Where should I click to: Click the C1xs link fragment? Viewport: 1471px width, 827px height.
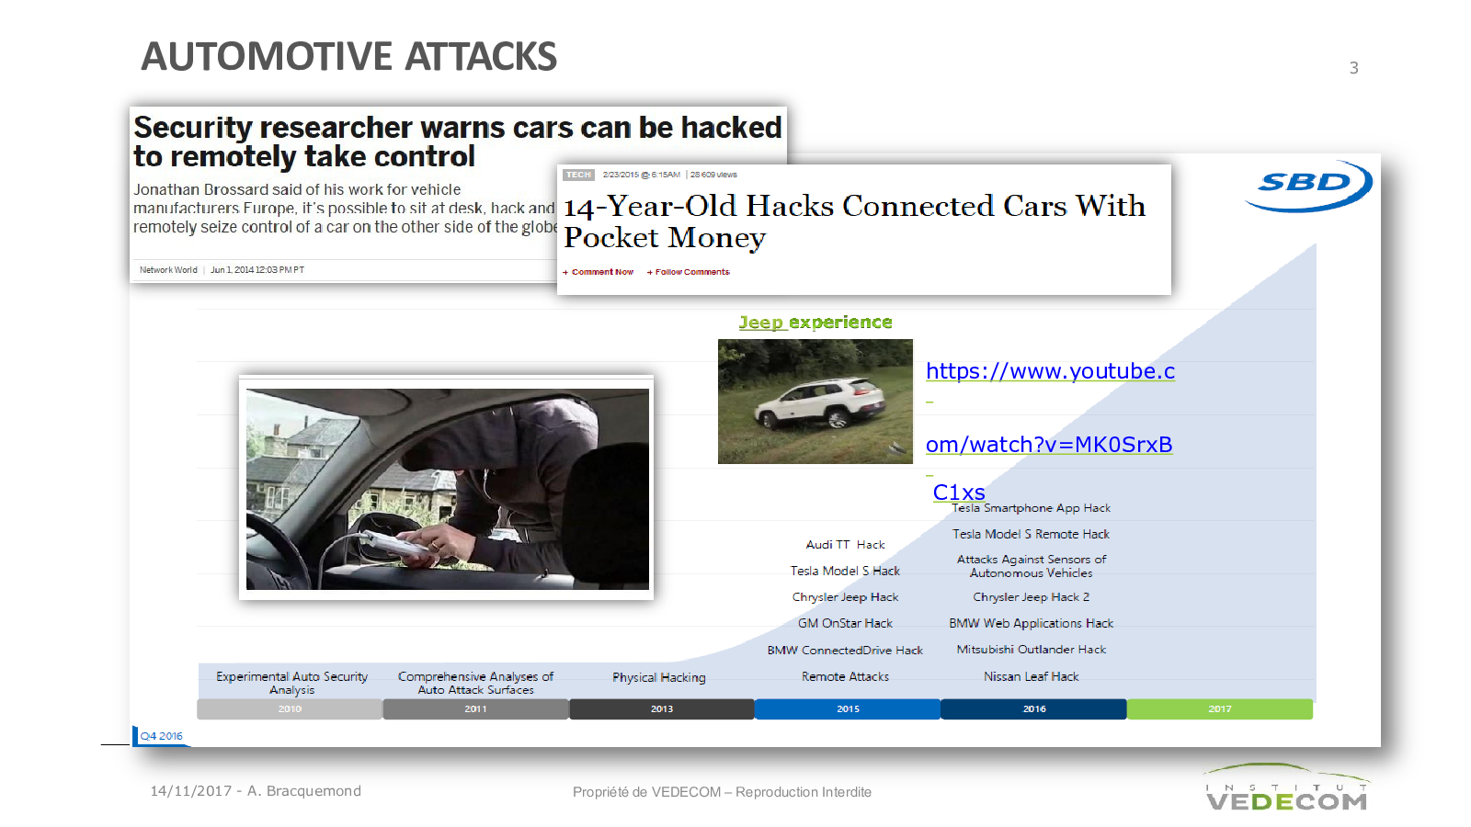959,493
